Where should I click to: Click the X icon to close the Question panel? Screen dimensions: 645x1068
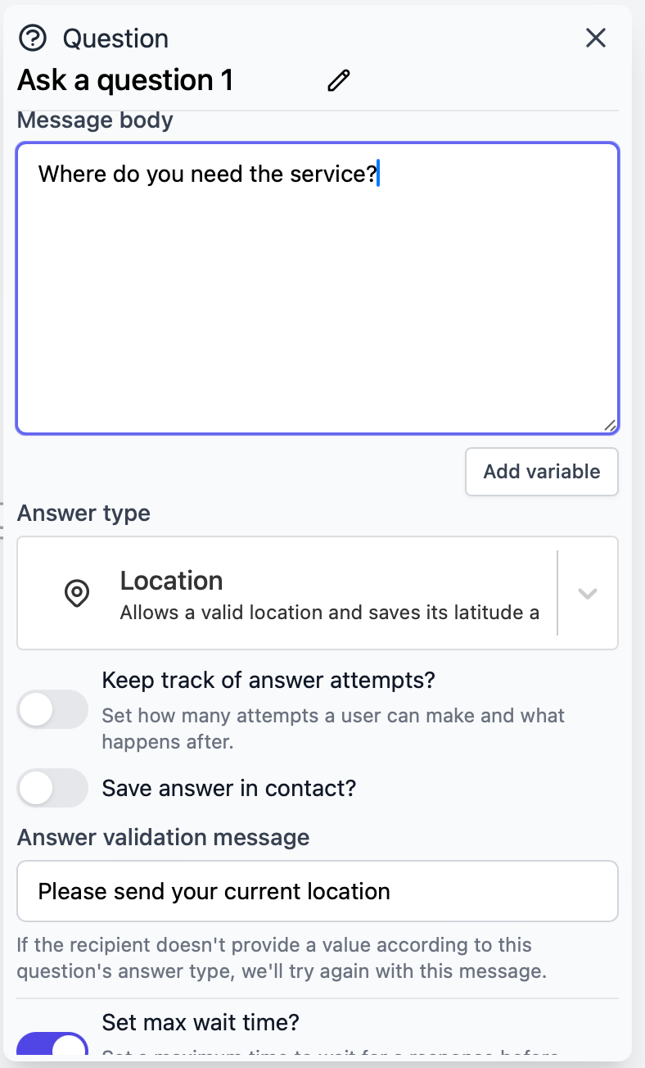[x=595, y=38]
